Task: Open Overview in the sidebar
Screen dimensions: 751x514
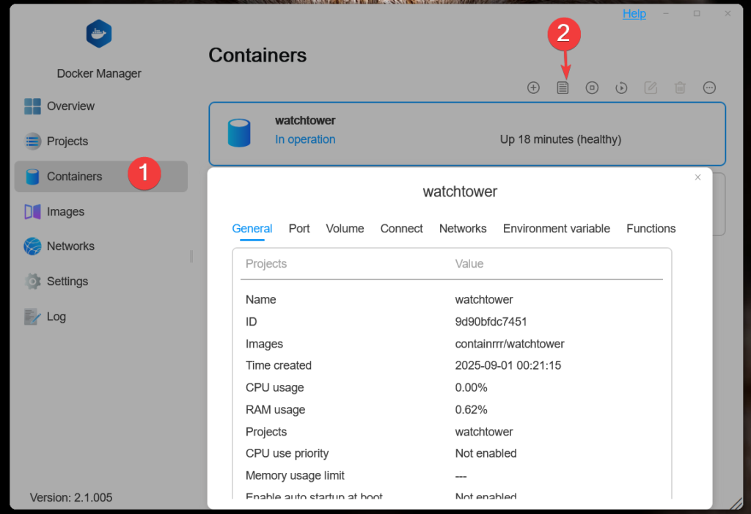Action: click(x=70, y=106)
